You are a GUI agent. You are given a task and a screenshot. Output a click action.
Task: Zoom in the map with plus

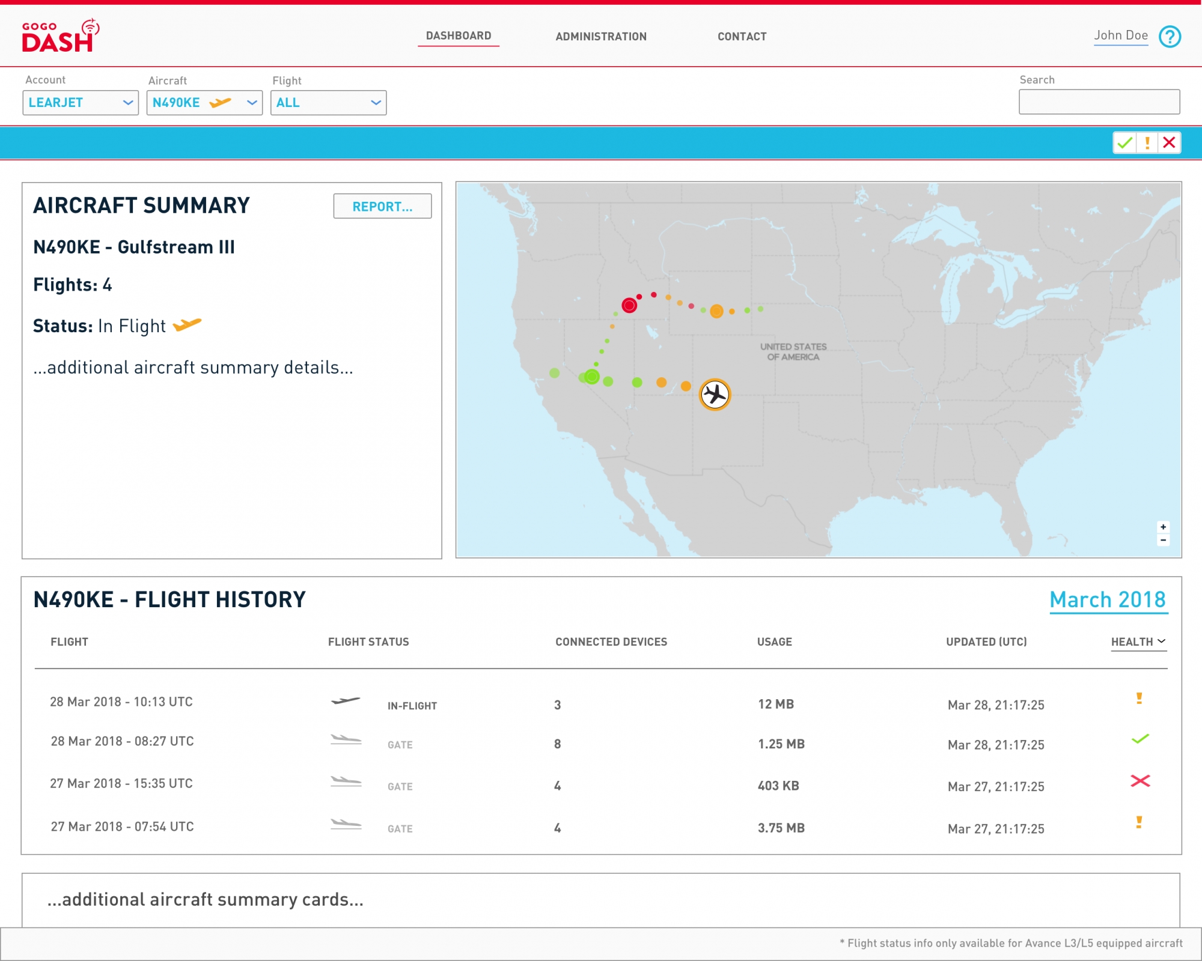point(1163,527)
